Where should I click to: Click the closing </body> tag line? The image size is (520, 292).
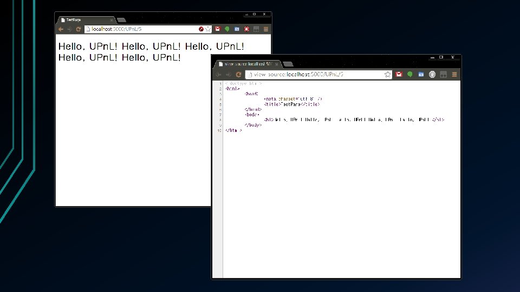point(253,125)
